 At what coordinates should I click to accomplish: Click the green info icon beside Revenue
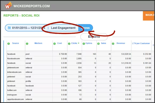point(113,44)
